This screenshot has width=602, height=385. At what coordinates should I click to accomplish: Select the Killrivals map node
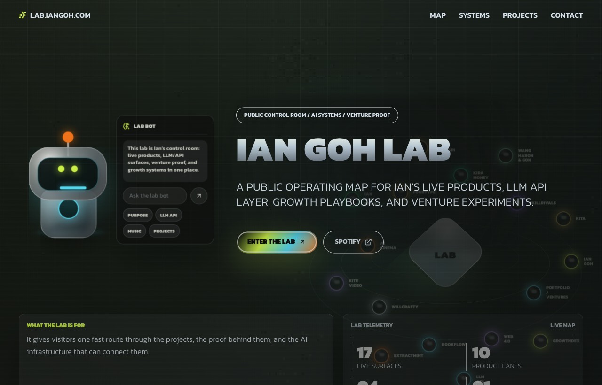[x=517, y=203]
